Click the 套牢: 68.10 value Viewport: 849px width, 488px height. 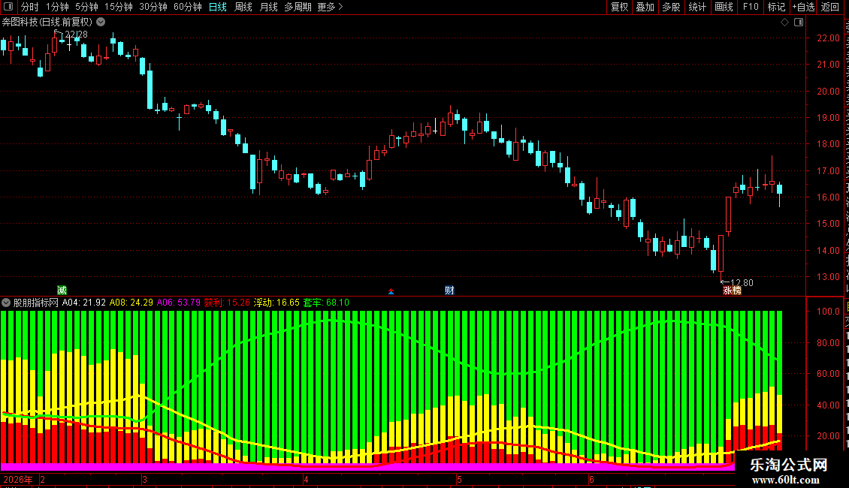click(326, 303)
